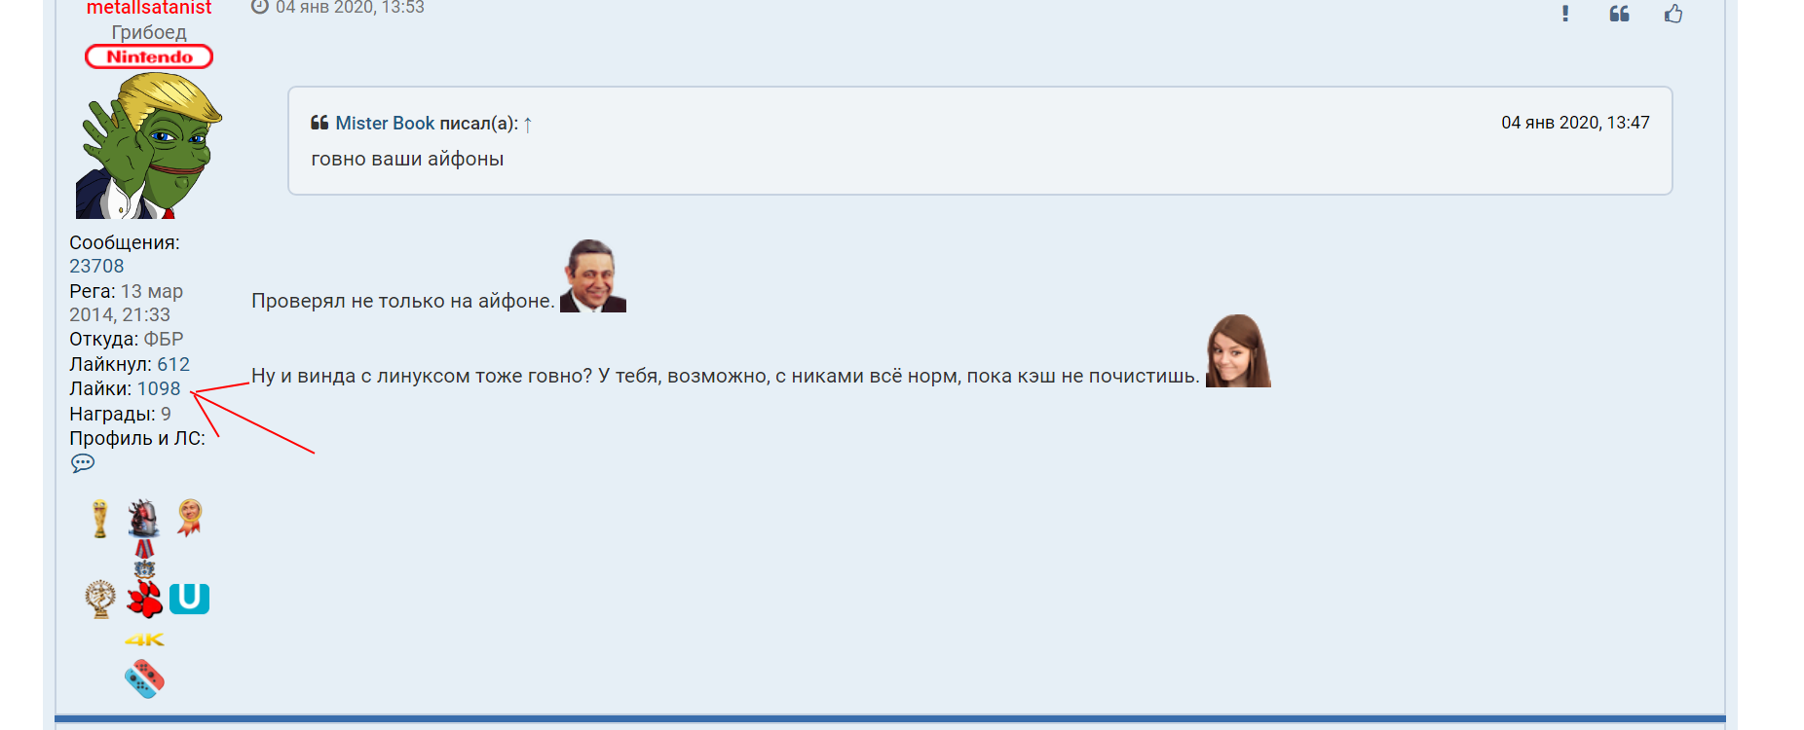Screen dimensions: 1804x730
Task: Click the quote reply icon
Action: tap(1619, 14)
